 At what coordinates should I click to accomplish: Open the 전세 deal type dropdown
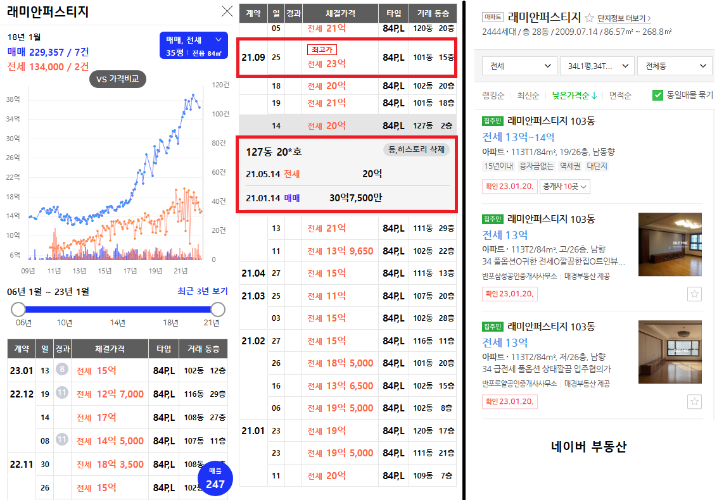coord(519,66)
